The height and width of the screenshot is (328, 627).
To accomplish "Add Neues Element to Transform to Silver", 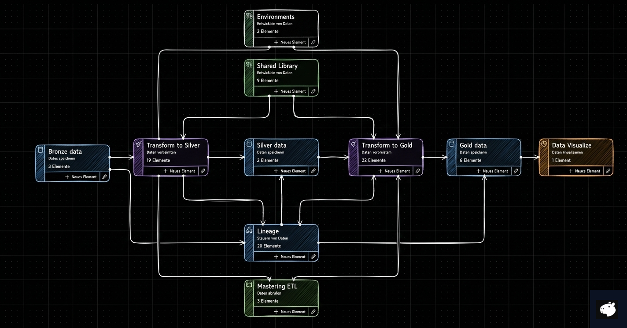I will [x=179, y=171].
